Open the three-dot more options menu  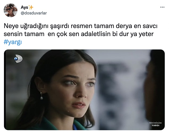pyautogui.click(x=162, y=7)
